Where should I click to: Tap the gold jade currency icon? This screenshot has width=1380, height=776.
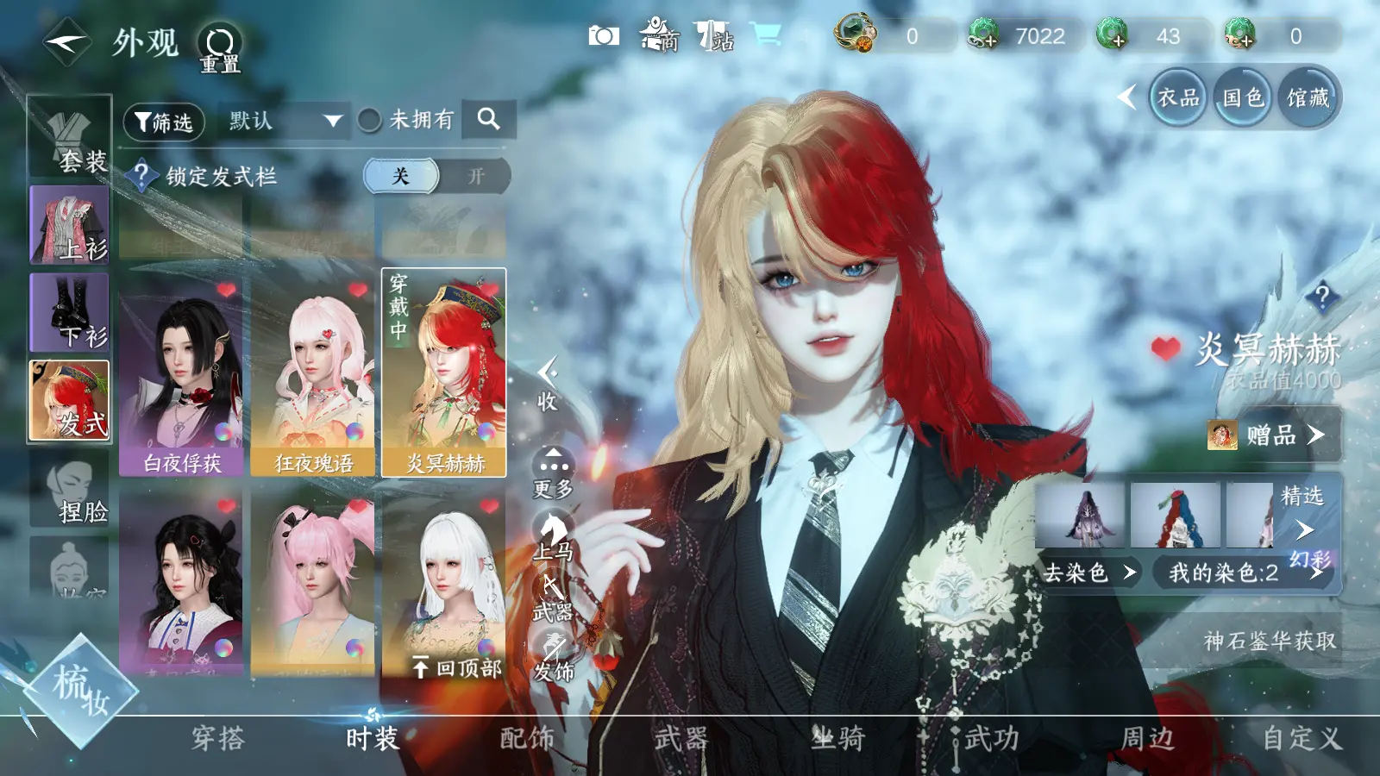(x=855, y=34)
